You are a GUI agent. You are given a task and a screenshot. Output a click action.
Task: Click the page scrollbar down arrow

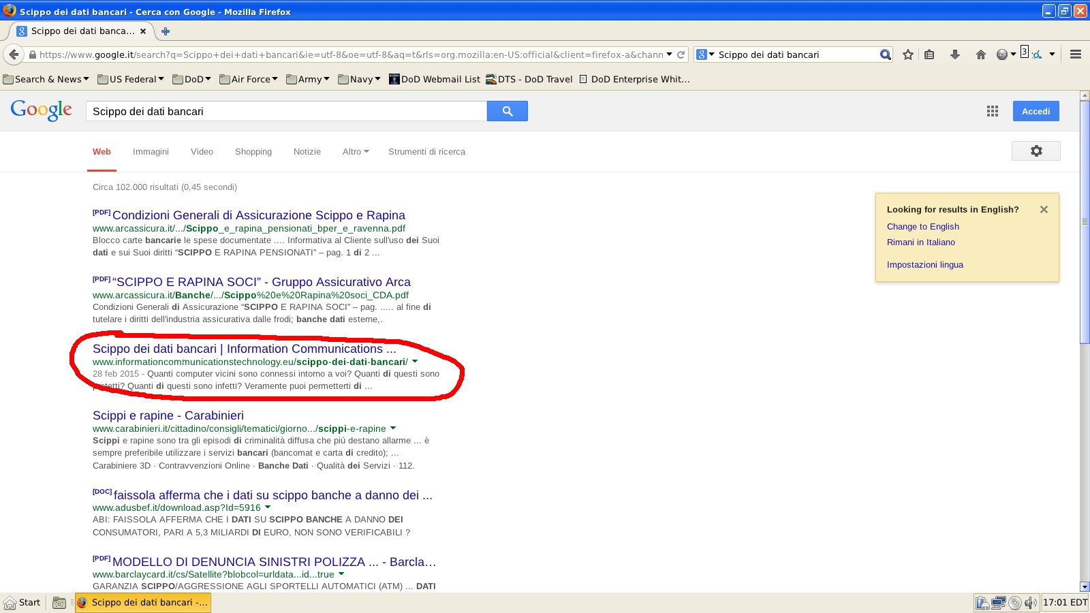1085,586
